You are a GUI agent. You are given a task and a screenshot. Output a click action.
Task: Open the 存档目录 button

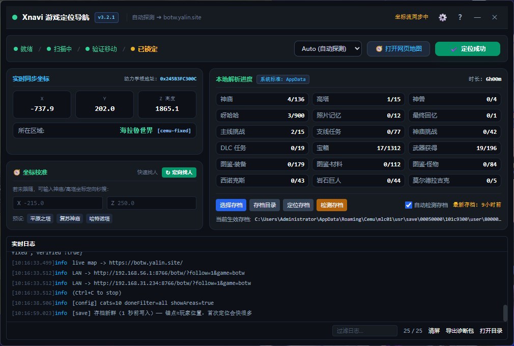coord(265,205)
